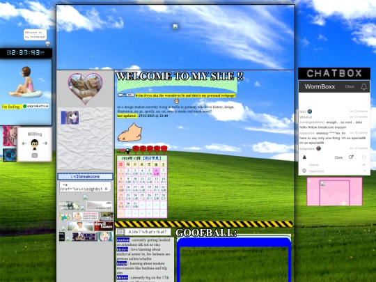Click the login arrow icon next to the Name field
The width and height of the screenshot is (376, 282).
(364, 165)
